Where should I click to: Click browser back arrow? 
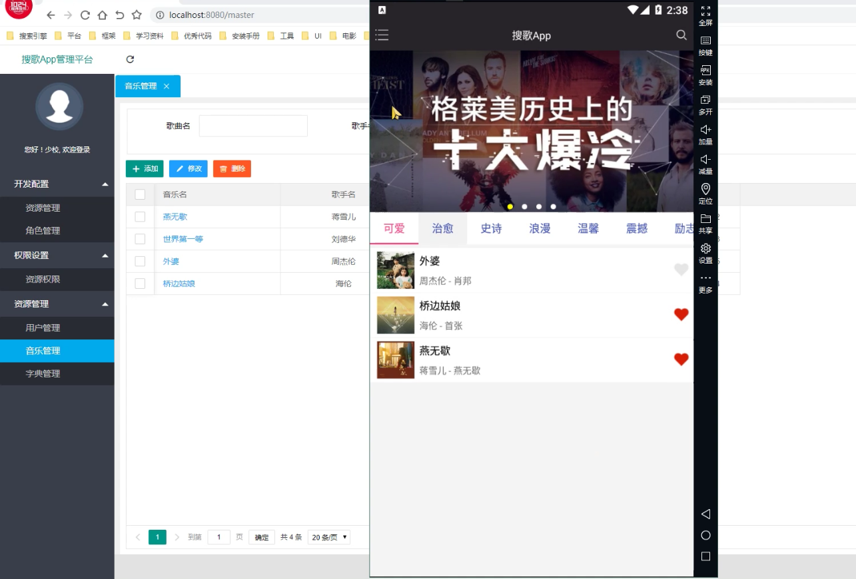(51, 15)
